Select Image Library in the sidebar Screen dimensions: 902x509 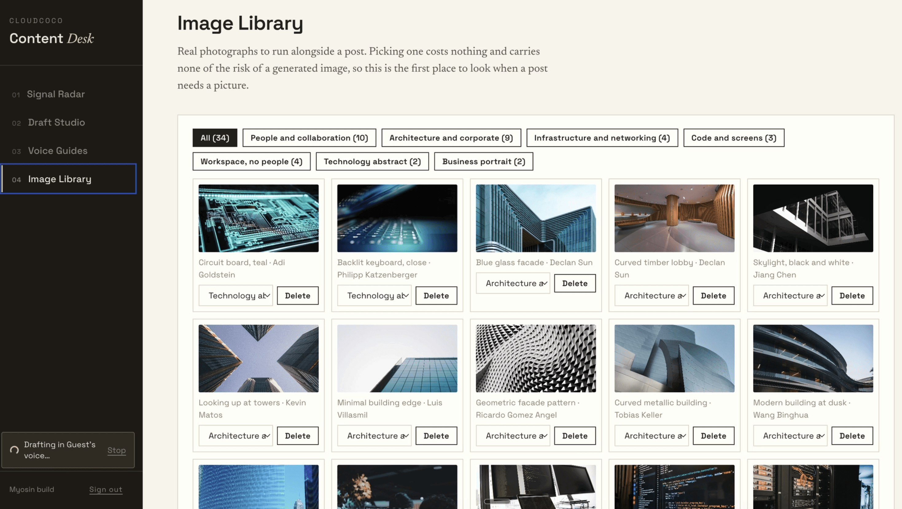coord(68,179)
